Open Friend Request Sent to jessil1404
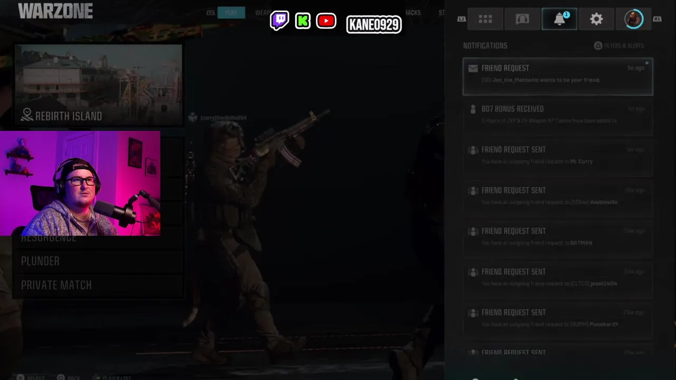 [558, 279]
